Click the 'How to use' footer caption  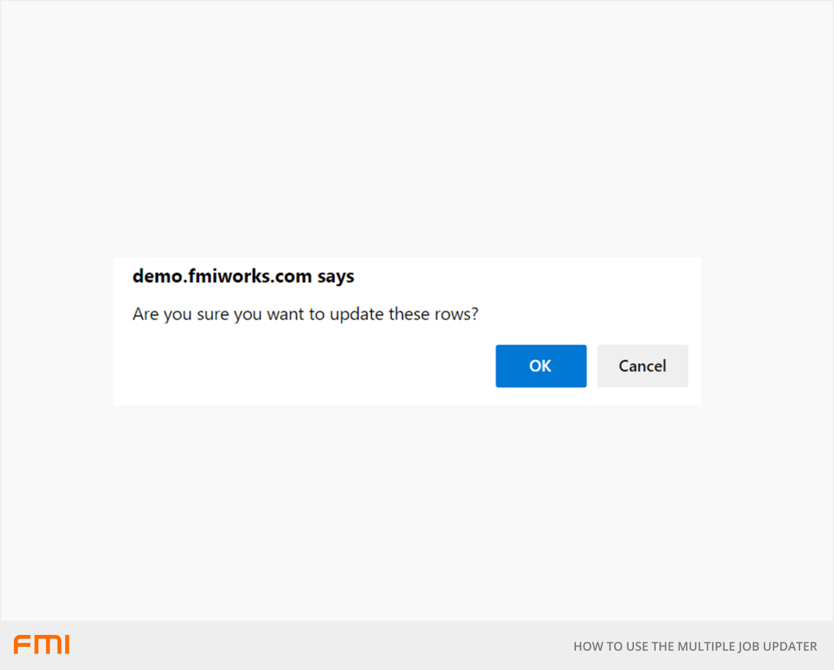click(x=695, y=646)
